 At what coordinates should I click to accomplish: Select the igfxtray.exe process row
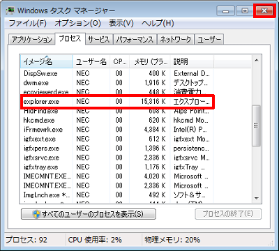(117, 167)
